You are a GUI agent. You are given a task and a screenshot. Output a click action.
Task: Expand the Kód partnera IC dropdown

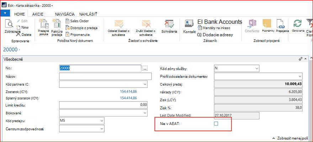point(145,84)
